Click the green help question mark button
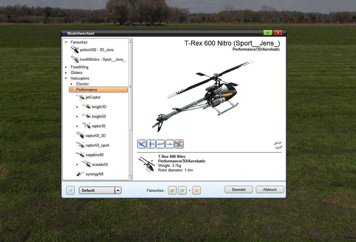 pyautogui.click(x=268, y=32)
